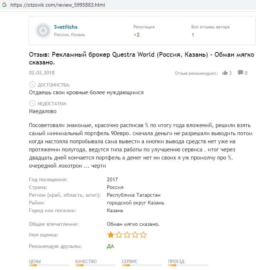Click the thumbs-up recommend icon
This screenshot has width=256, height=270.
tap(225, 73)
